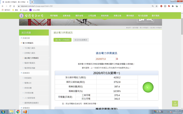Go back using the browser back arrow
Viewport: 183px width, 114px height.
click(x=3, y=6)
